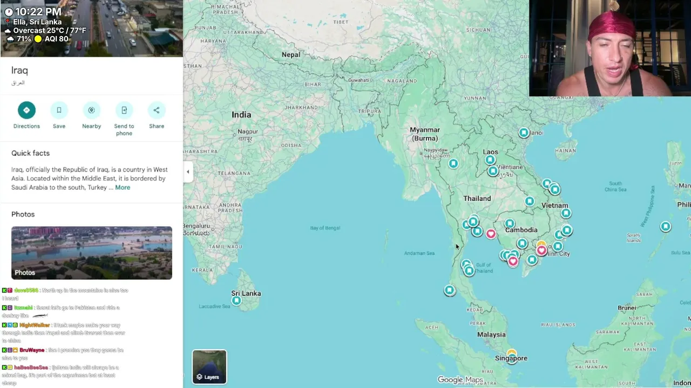The width and height of the screenshot is (691, 388).
Task: Select the Thailand country label
Action: (477, 198)
